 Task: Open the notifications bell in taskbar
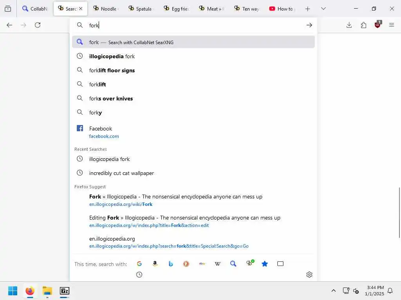(390, 291)
